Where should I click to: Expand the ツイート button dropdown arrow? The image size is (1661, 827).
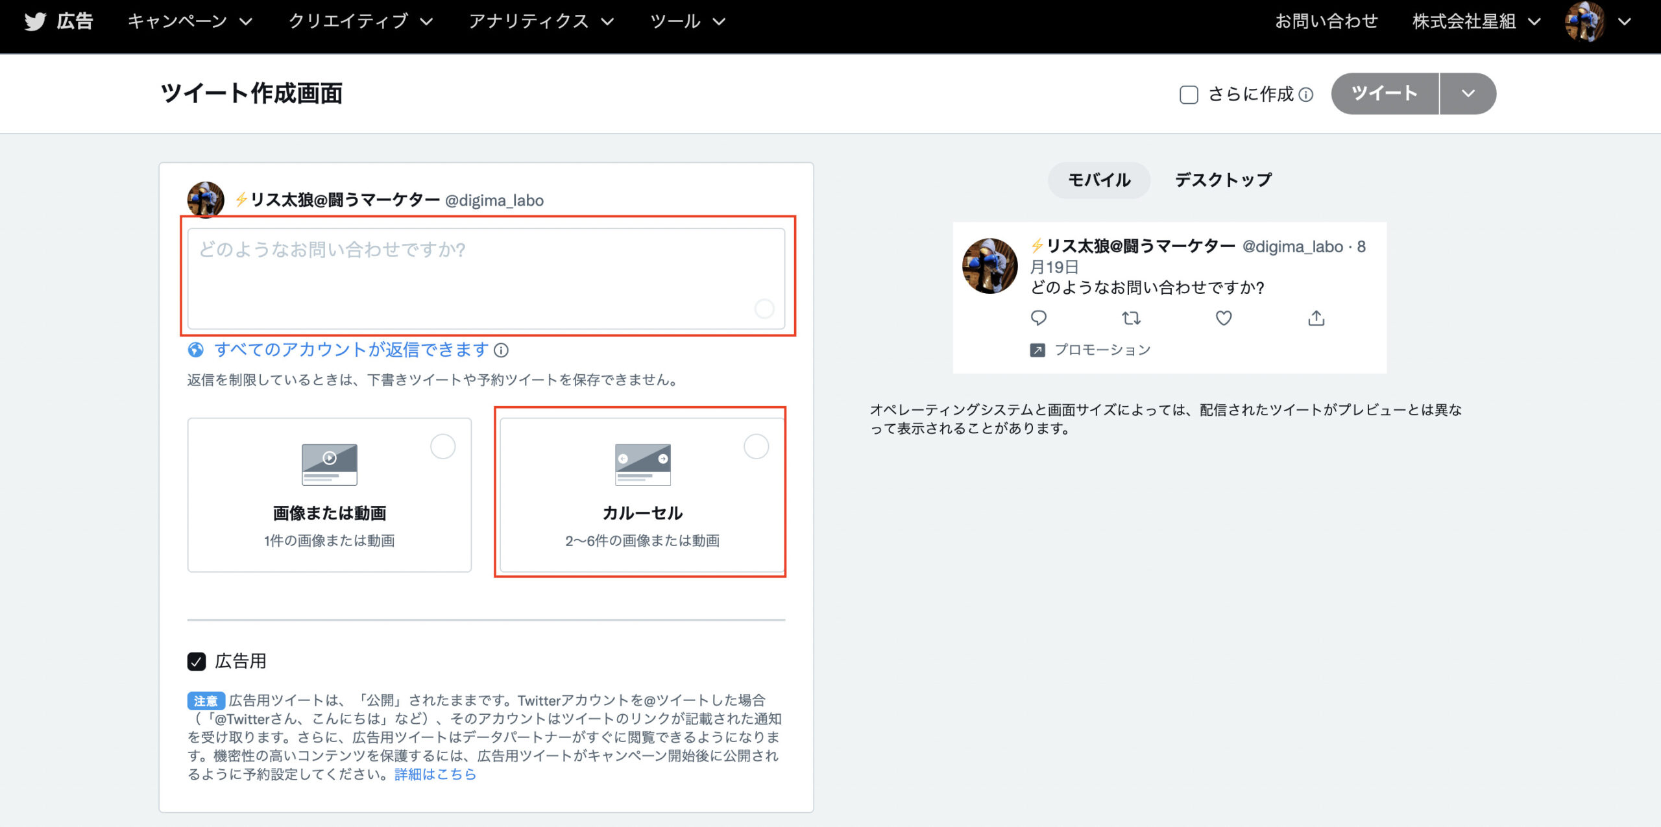tap(1467, 93)
